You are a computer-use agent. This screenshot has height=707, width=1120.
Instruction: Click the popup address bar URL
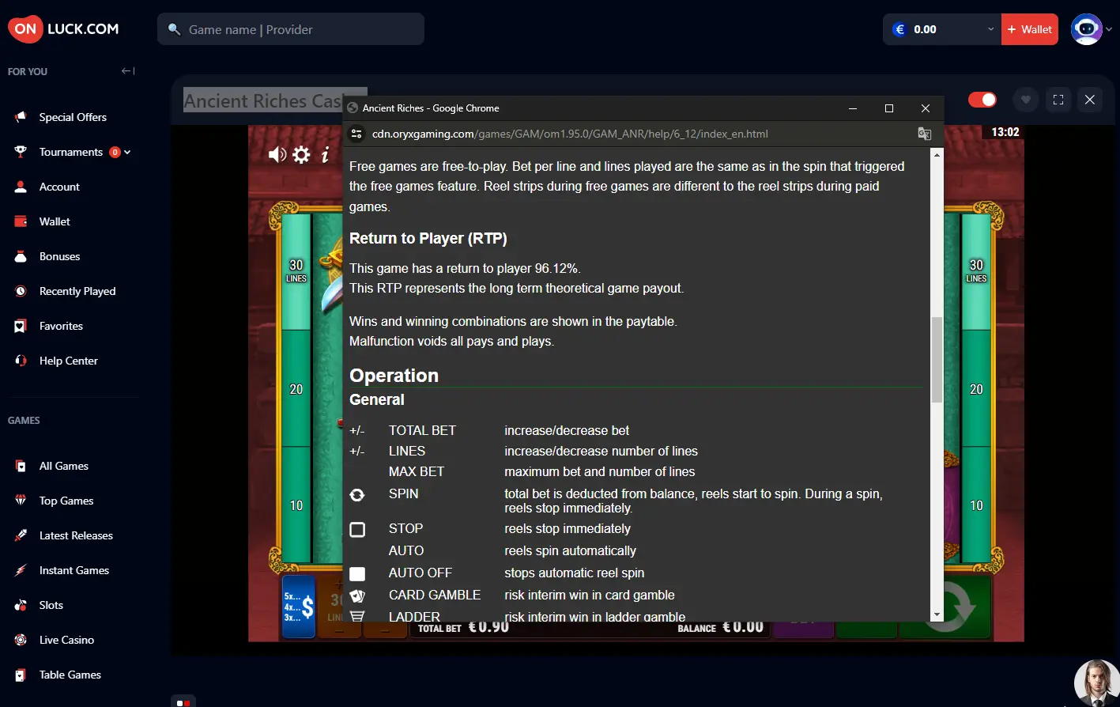point(570,134)
